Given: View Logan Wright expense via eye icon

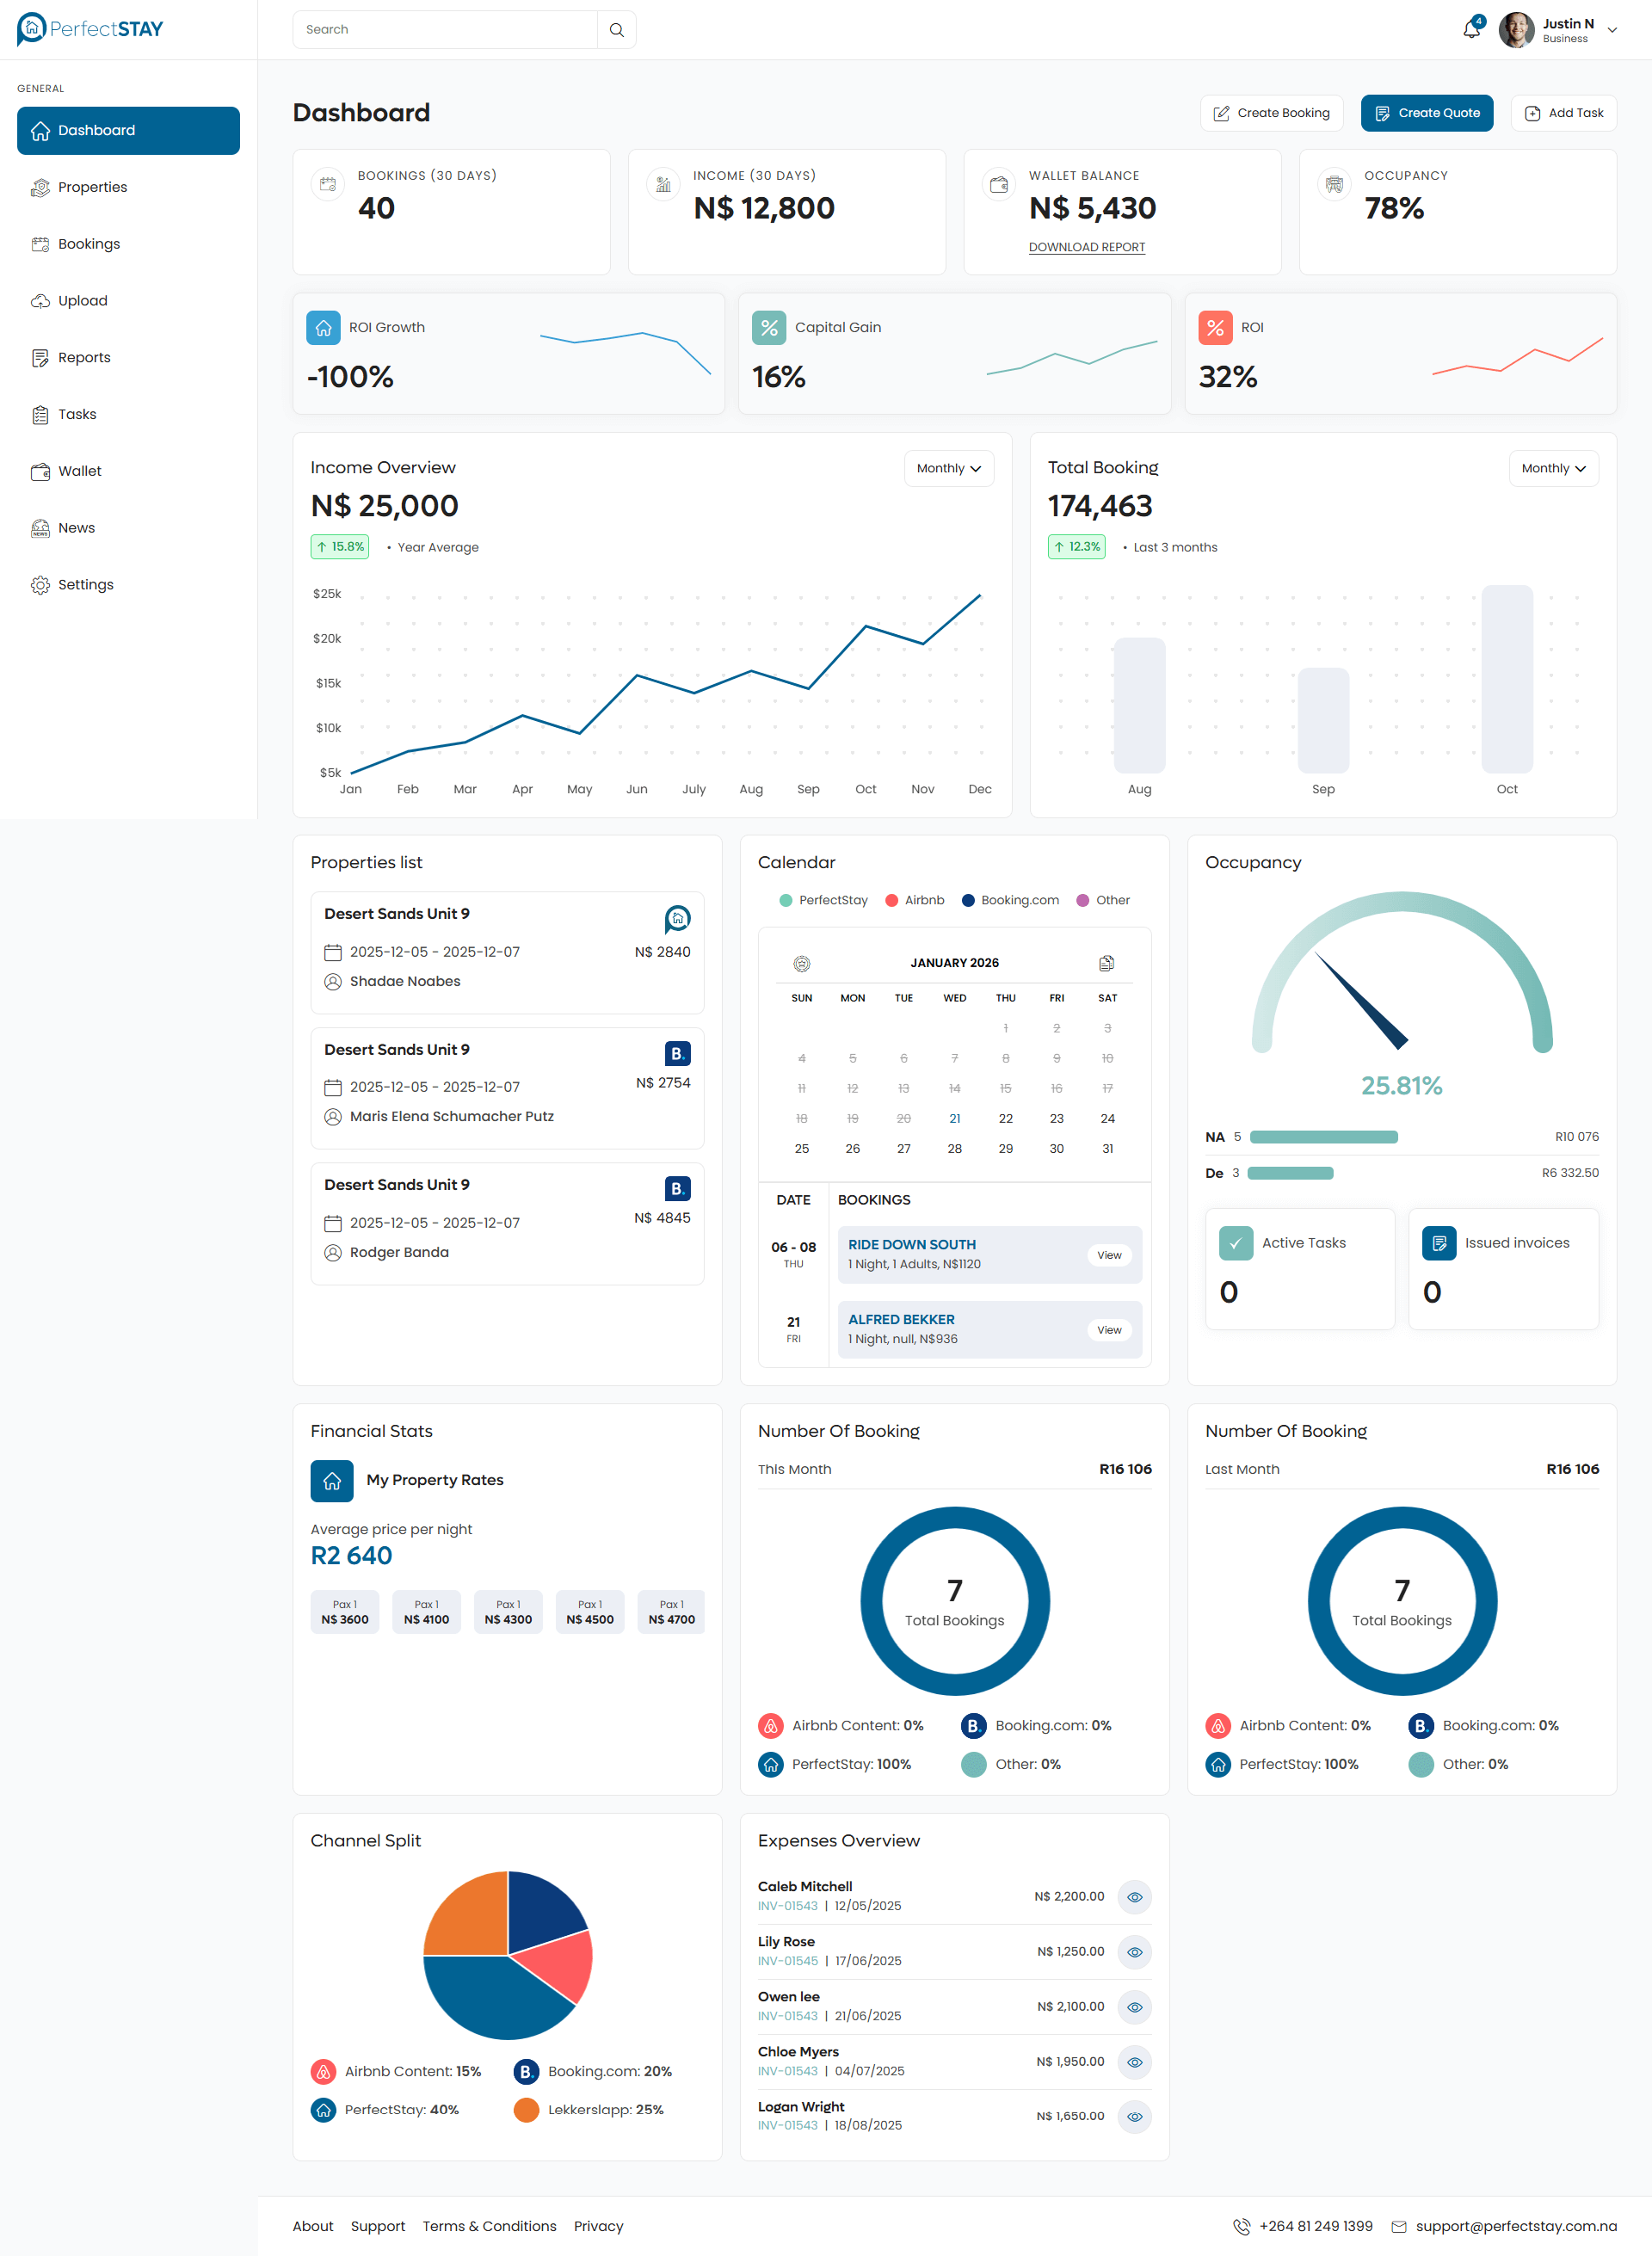Looking at the screenshot, I should click(x=1134, y=2116).
